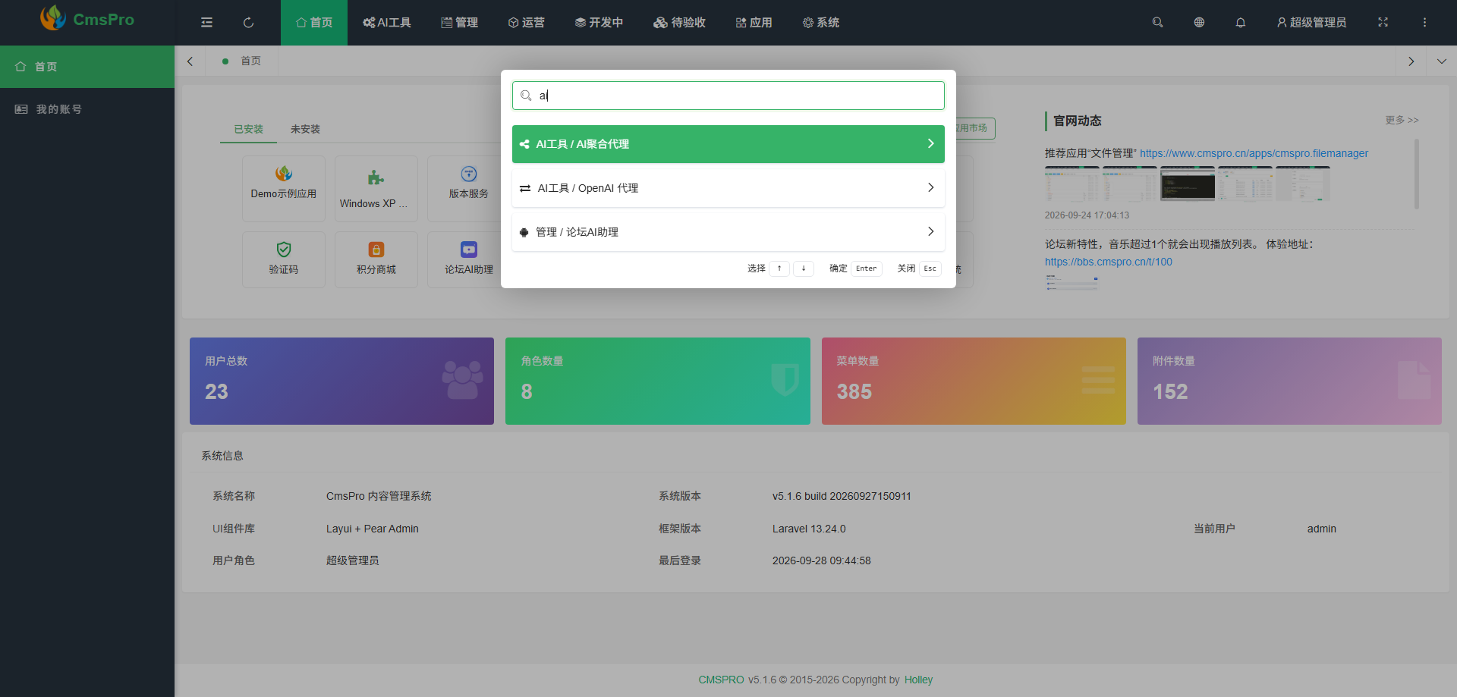Open the vertical more options icon

(x=1424, y=23)
